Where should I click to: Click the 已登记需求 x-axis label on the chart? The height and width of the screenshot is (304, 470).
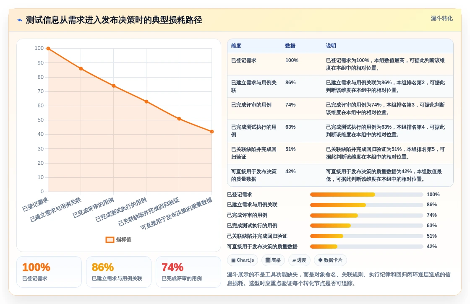35,205
